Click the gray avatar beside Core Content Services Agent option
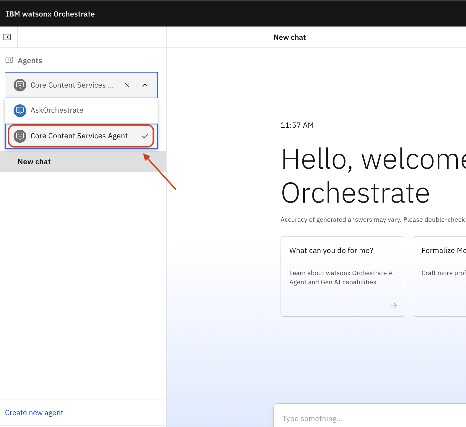This screenshot has height=427, width=466. [20, 136]
